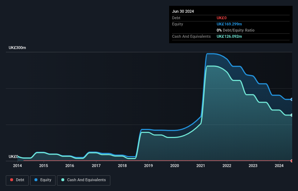Viewport: 298px width, 191px height.
Task: Click the 2019 x-axis label
Action: (148, 166)
